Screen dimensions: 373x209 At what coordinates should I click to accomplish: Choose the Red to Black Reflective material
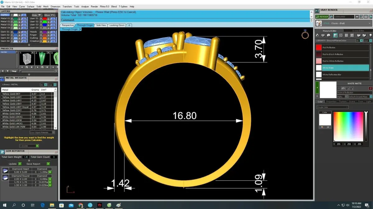pyautogui.click(x=343, y=54)
